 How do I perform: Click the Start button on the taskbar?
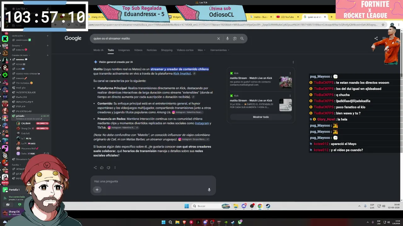point(186,206)
